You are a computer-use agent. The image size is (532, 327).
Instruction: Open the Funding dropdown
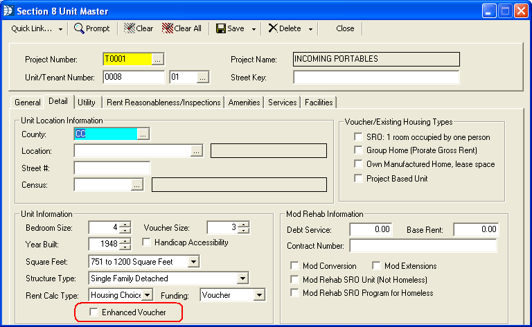[259, 295]
